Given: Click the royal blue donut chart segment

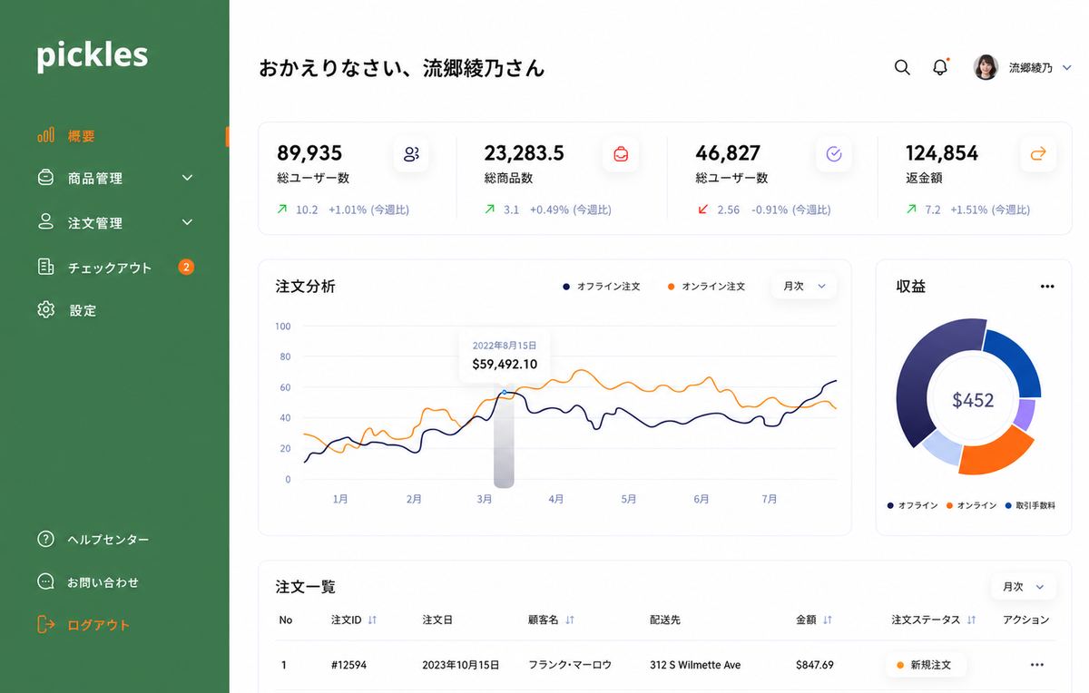Looking at the screenshot, I should point(1019,361).
